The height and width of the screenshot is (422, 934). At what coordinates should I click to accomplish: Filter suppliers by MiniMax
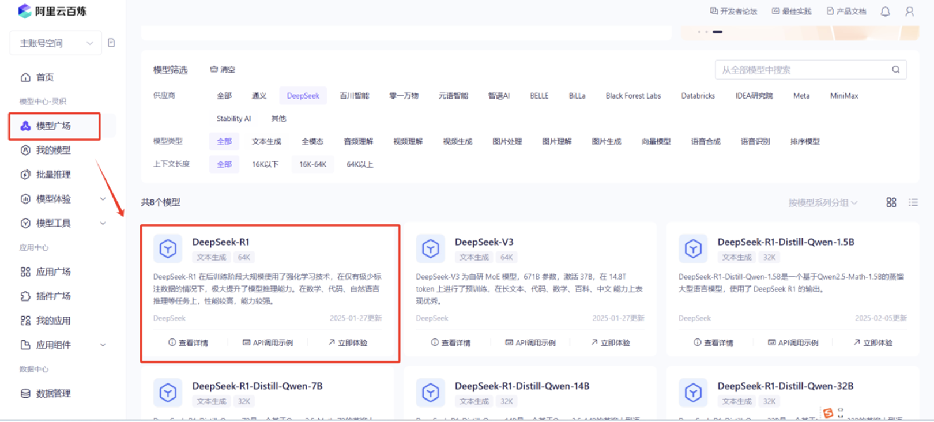pos(844,96)
